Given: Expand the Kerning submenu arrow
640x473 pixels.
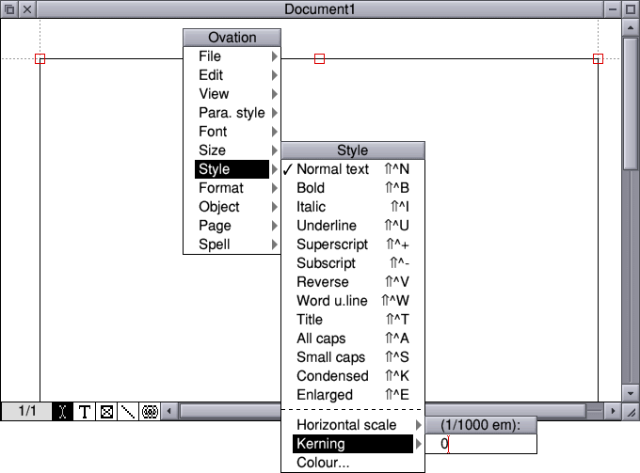Looking at the screenshot, I should pos(419,444).
